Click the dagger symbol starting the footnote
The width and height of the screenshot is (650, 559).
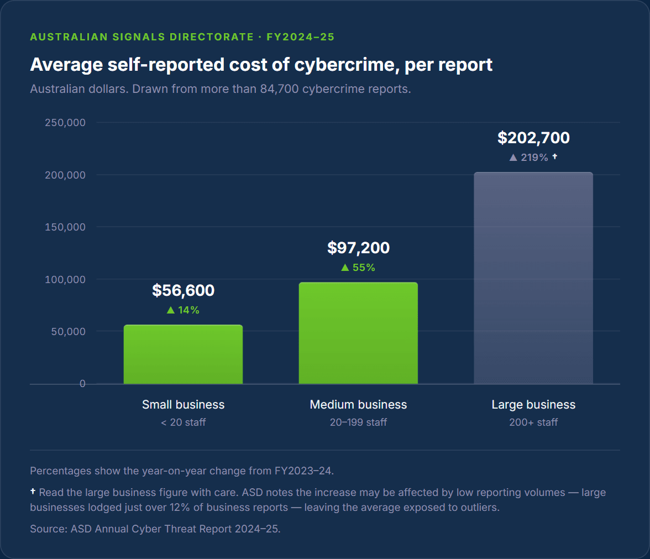tap(33, 491)
